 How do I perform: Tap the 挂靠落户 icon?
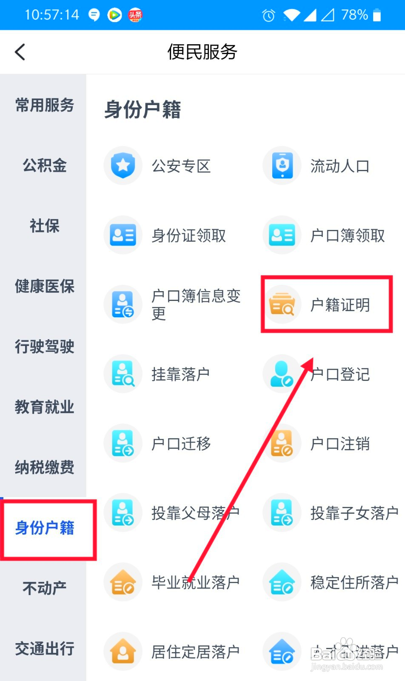pyautogui.click(x=123, y=374)
